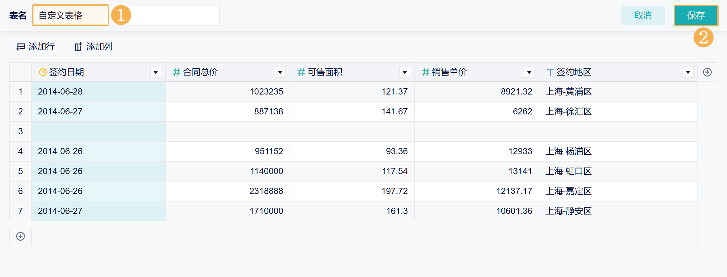This screenshot has width=727, height=277.
Task: Click the plus icon below row 7
Action: click(21, 236)
